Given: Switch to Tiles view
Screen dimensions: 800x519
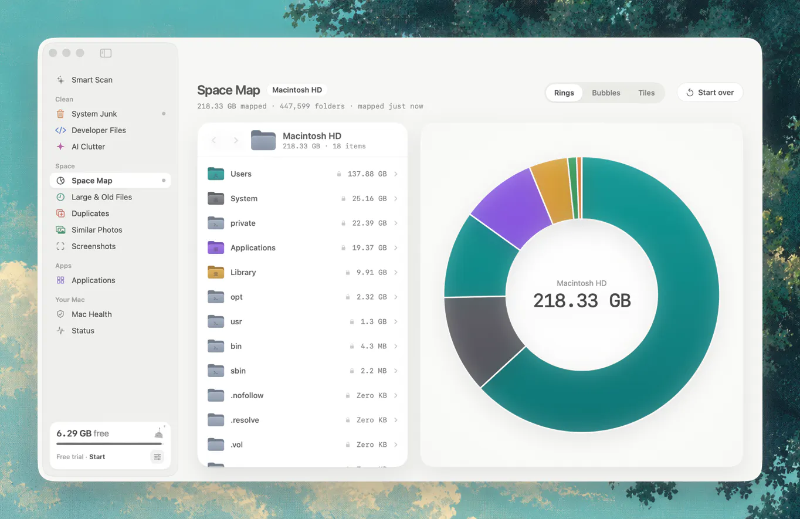Looking at the screenshot, I should pyautogui.click(x=646, y=93).
